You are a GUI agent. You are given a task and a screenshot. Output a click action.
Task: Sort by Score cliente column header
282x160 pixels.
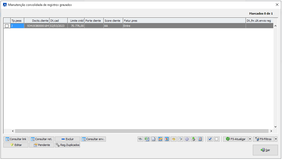pos(113,21)
